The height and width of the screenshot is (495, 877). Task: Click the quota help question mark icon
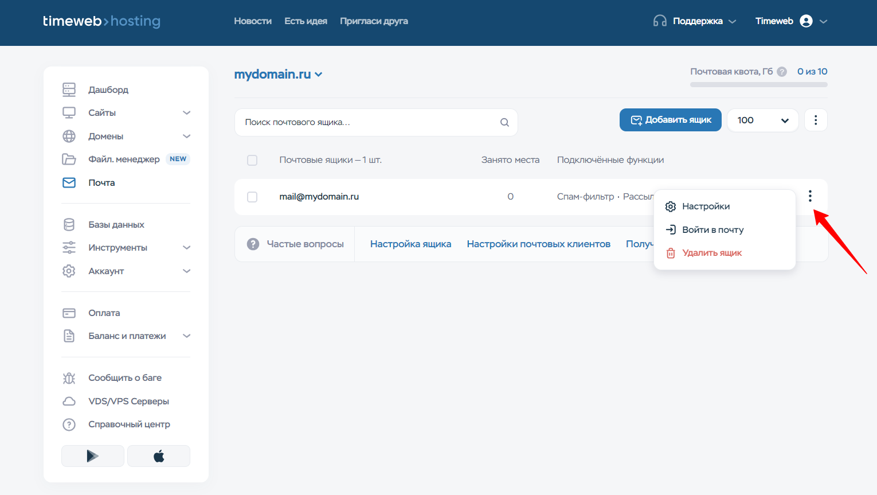click(781, 72)
